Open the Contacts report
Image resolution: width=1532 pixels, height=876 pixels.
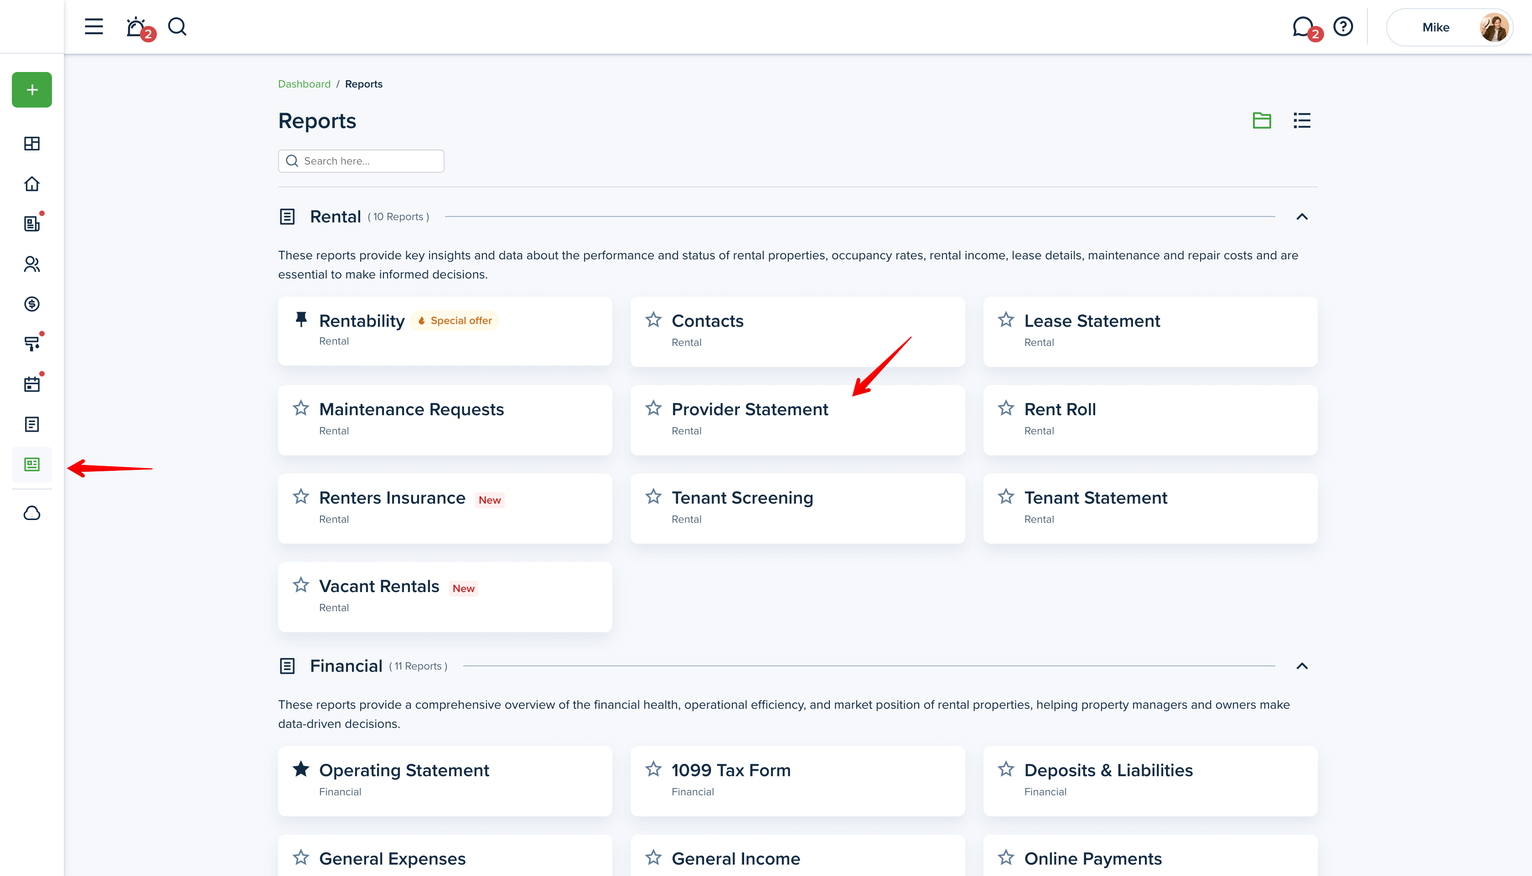coord(798,331)
